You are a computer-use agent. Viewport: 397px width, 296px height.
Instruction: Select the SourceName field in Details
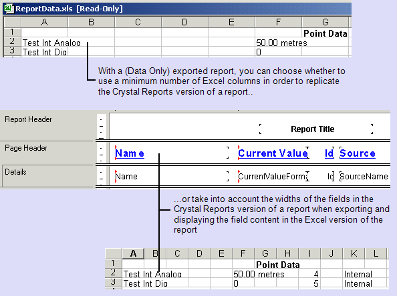pyautogui.click(x=364, y=176)
